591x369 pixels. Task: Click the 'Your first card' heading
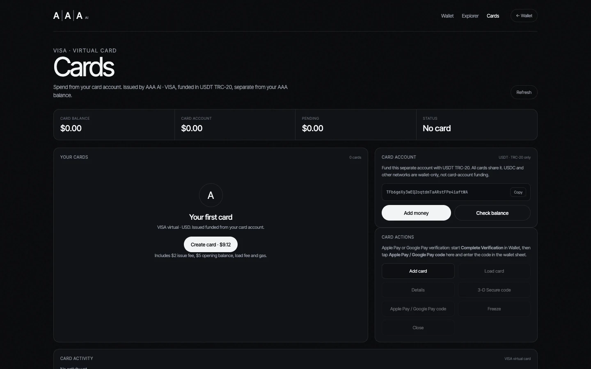click(x=211, y=217)
